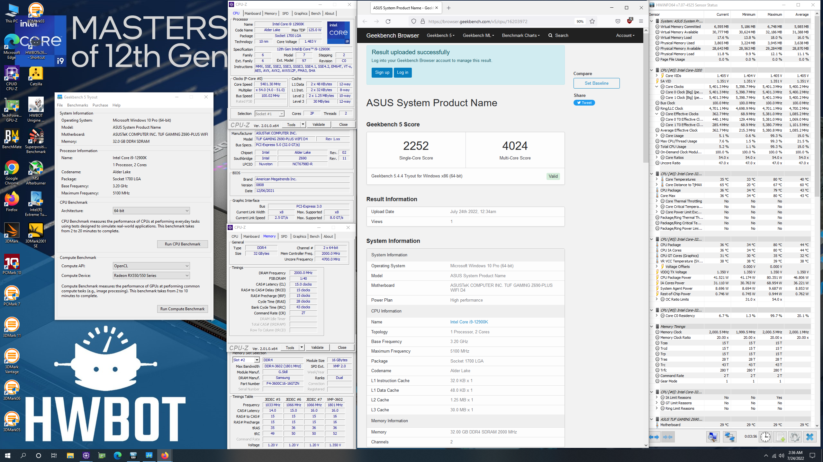Click HWiNFO expand-columns double arrow button
The height and width of the screenshot is (462, 823).
coord(655,437)
